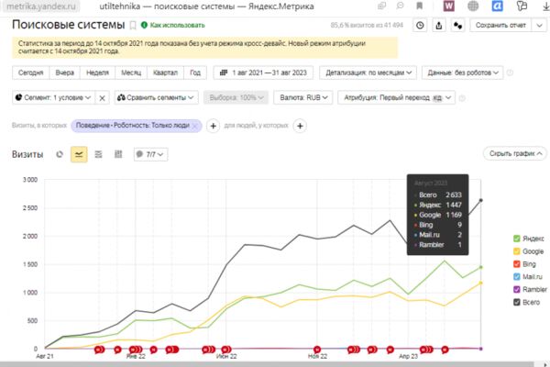
Task: Toggle the Rambler legend checkbox
Action: pos(517,289)
